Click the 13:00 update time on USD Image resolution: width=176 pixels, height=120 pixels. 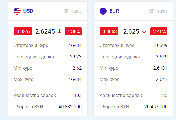tap(76, 11)
